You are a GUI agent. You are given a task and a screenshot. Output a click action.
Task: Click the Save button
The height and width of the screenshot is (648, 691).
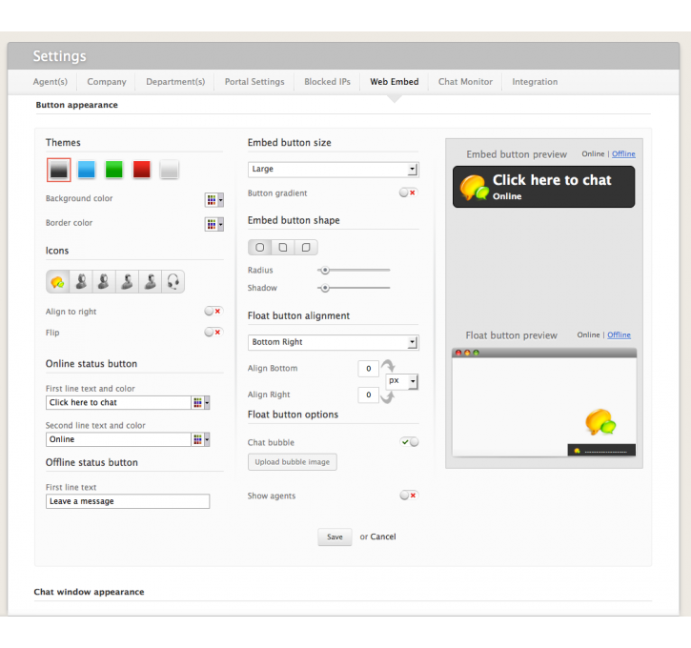click(x=335, y=537)
